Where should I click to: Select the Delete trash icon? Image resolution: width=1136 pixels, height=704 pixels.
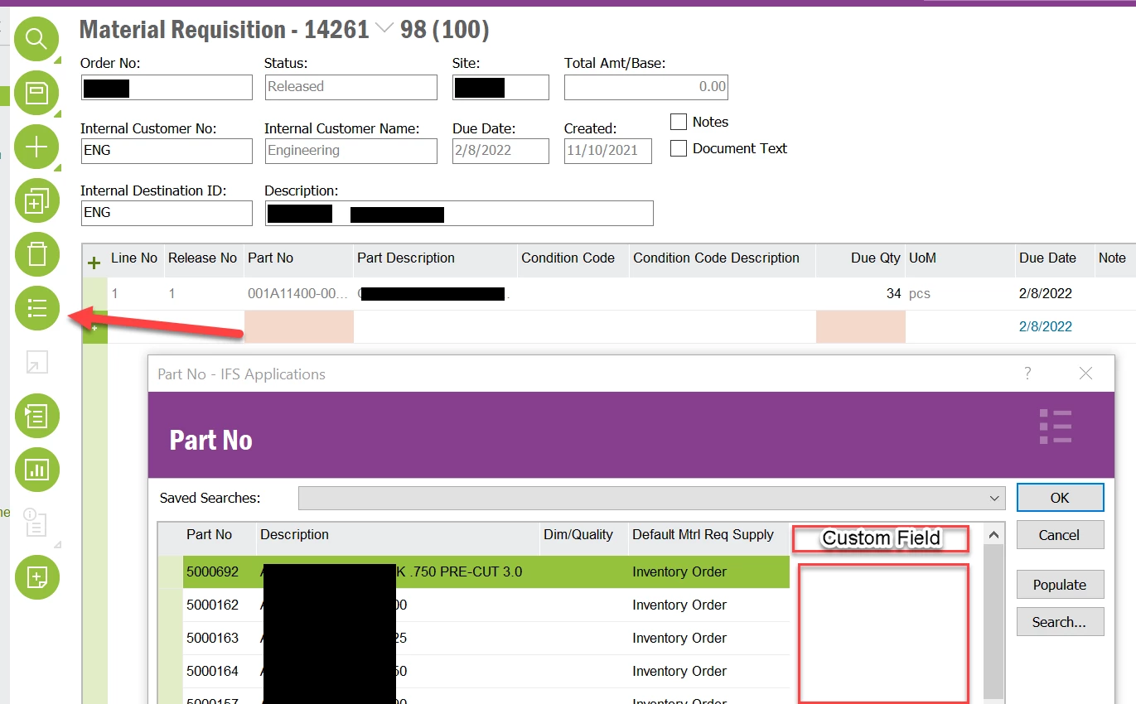(x=36, y=254)
